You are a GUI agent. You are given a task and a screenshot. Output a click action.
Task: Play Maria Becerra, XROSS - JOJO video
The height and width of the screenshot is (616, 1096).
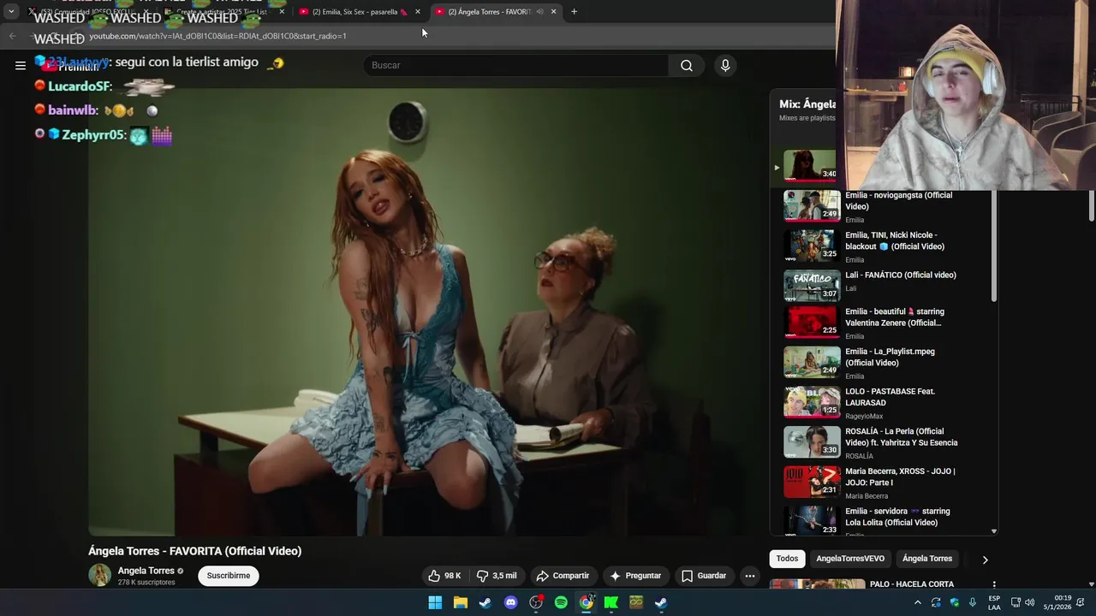[x=882, y=483]
